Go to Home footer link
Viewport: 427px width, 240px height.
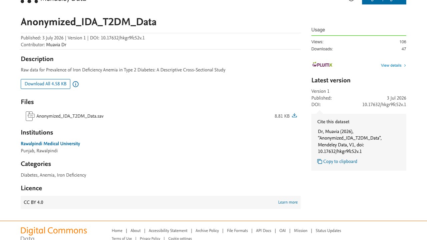click(117, 231)
